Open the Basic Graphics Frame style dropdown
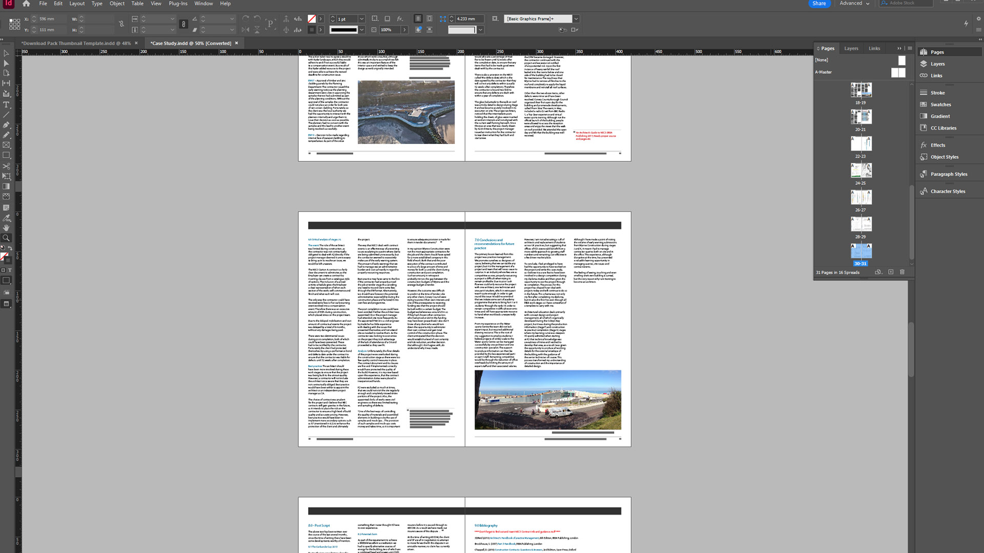 pyautogui.click(x=576, y=18)
